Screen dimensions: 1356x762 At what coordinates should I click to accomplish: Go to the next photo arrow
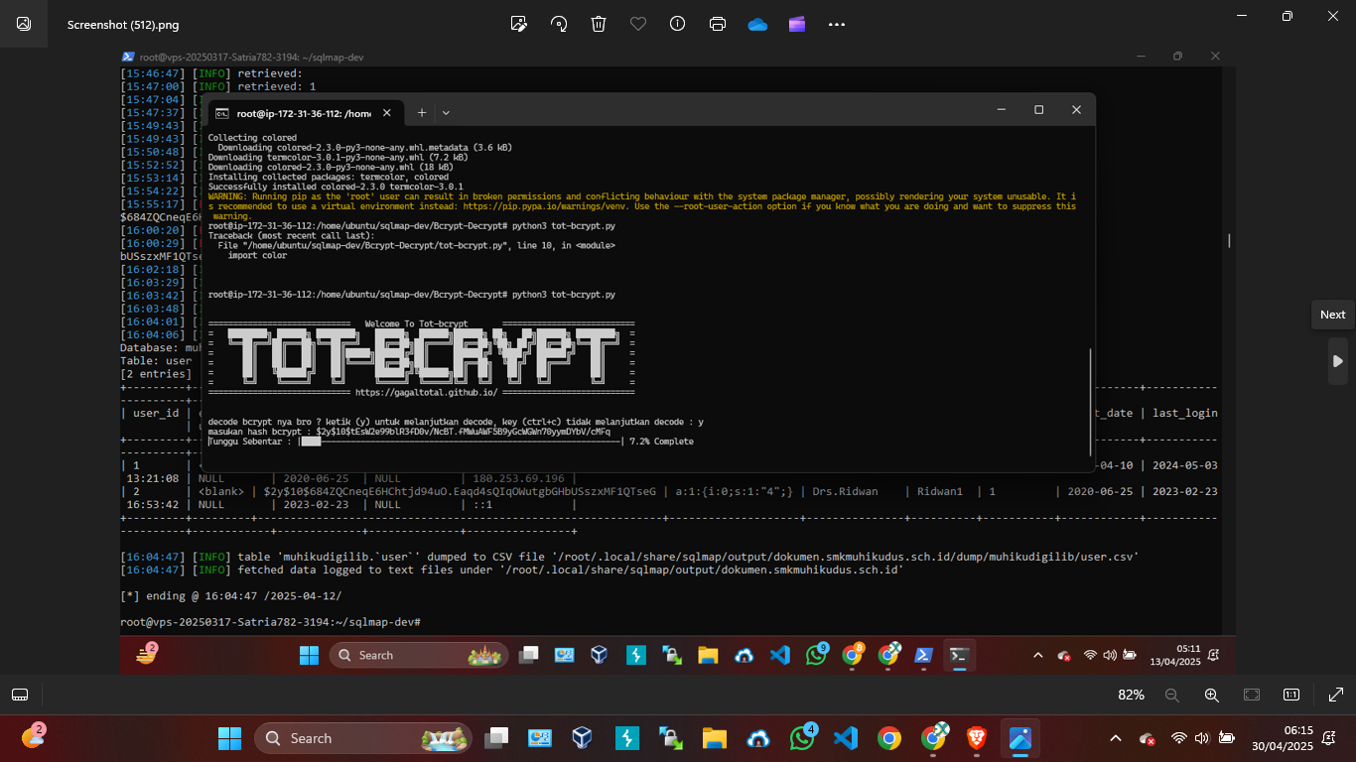[x=1337, y=361]
